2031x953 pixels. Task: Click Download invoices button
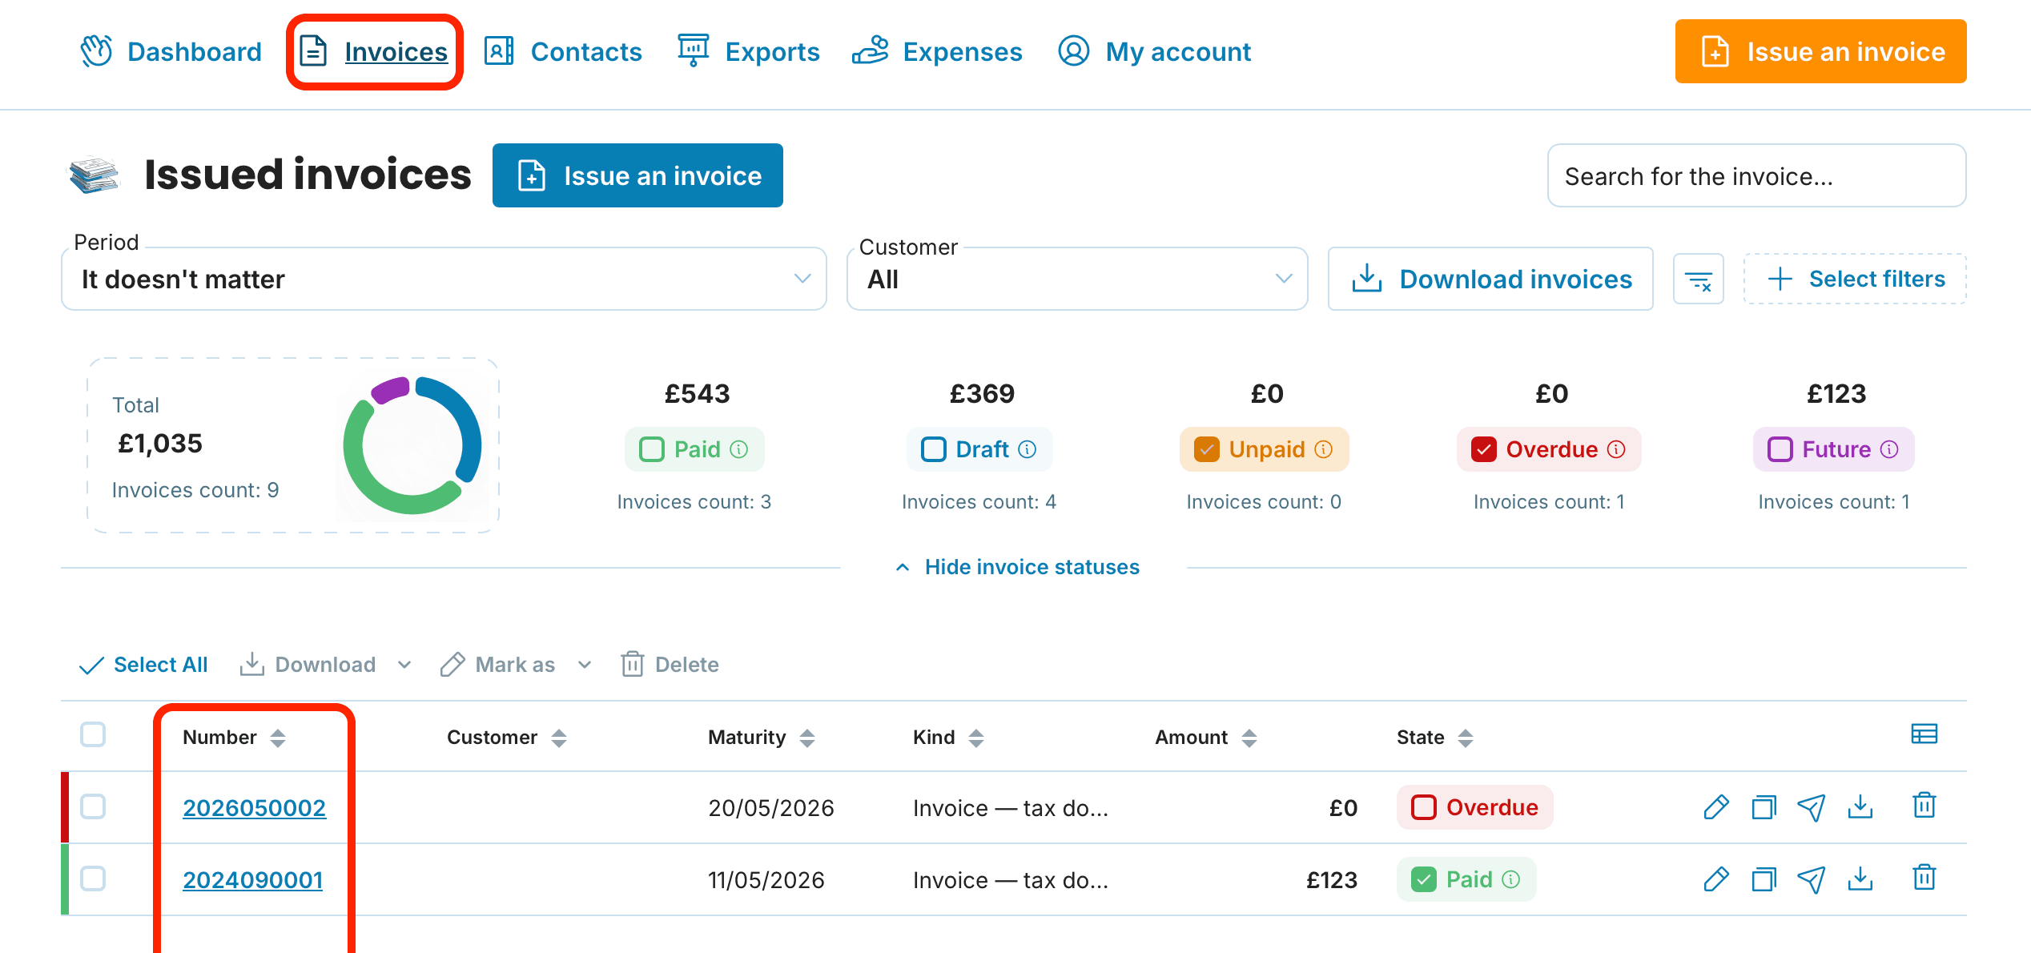pyautogui.click(x=1490, y=279)
